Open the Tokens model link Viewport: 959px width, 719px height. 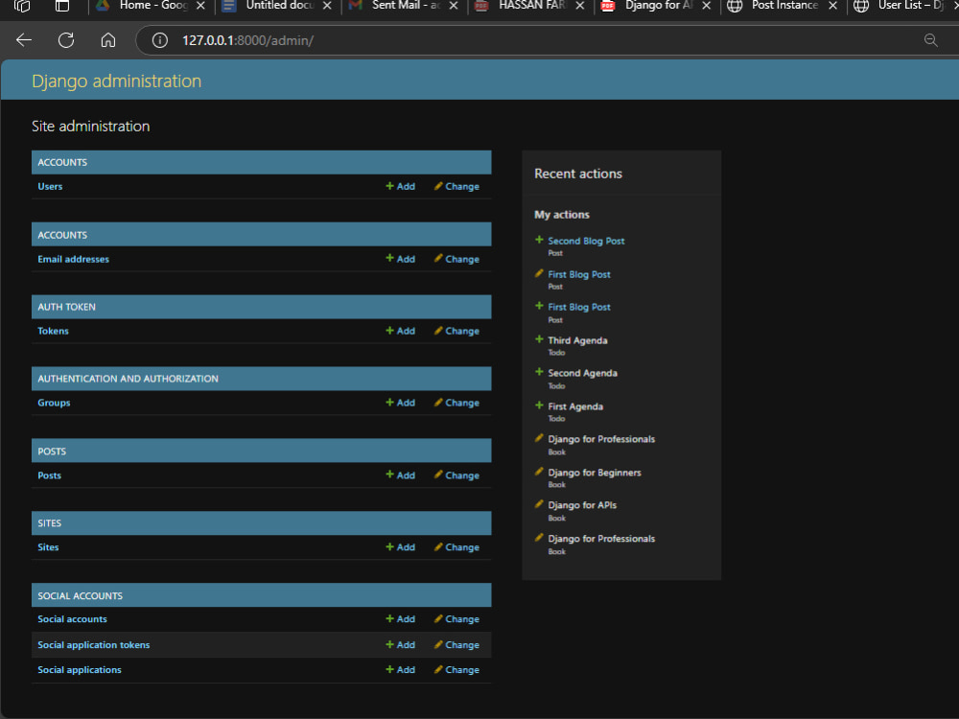53,331
